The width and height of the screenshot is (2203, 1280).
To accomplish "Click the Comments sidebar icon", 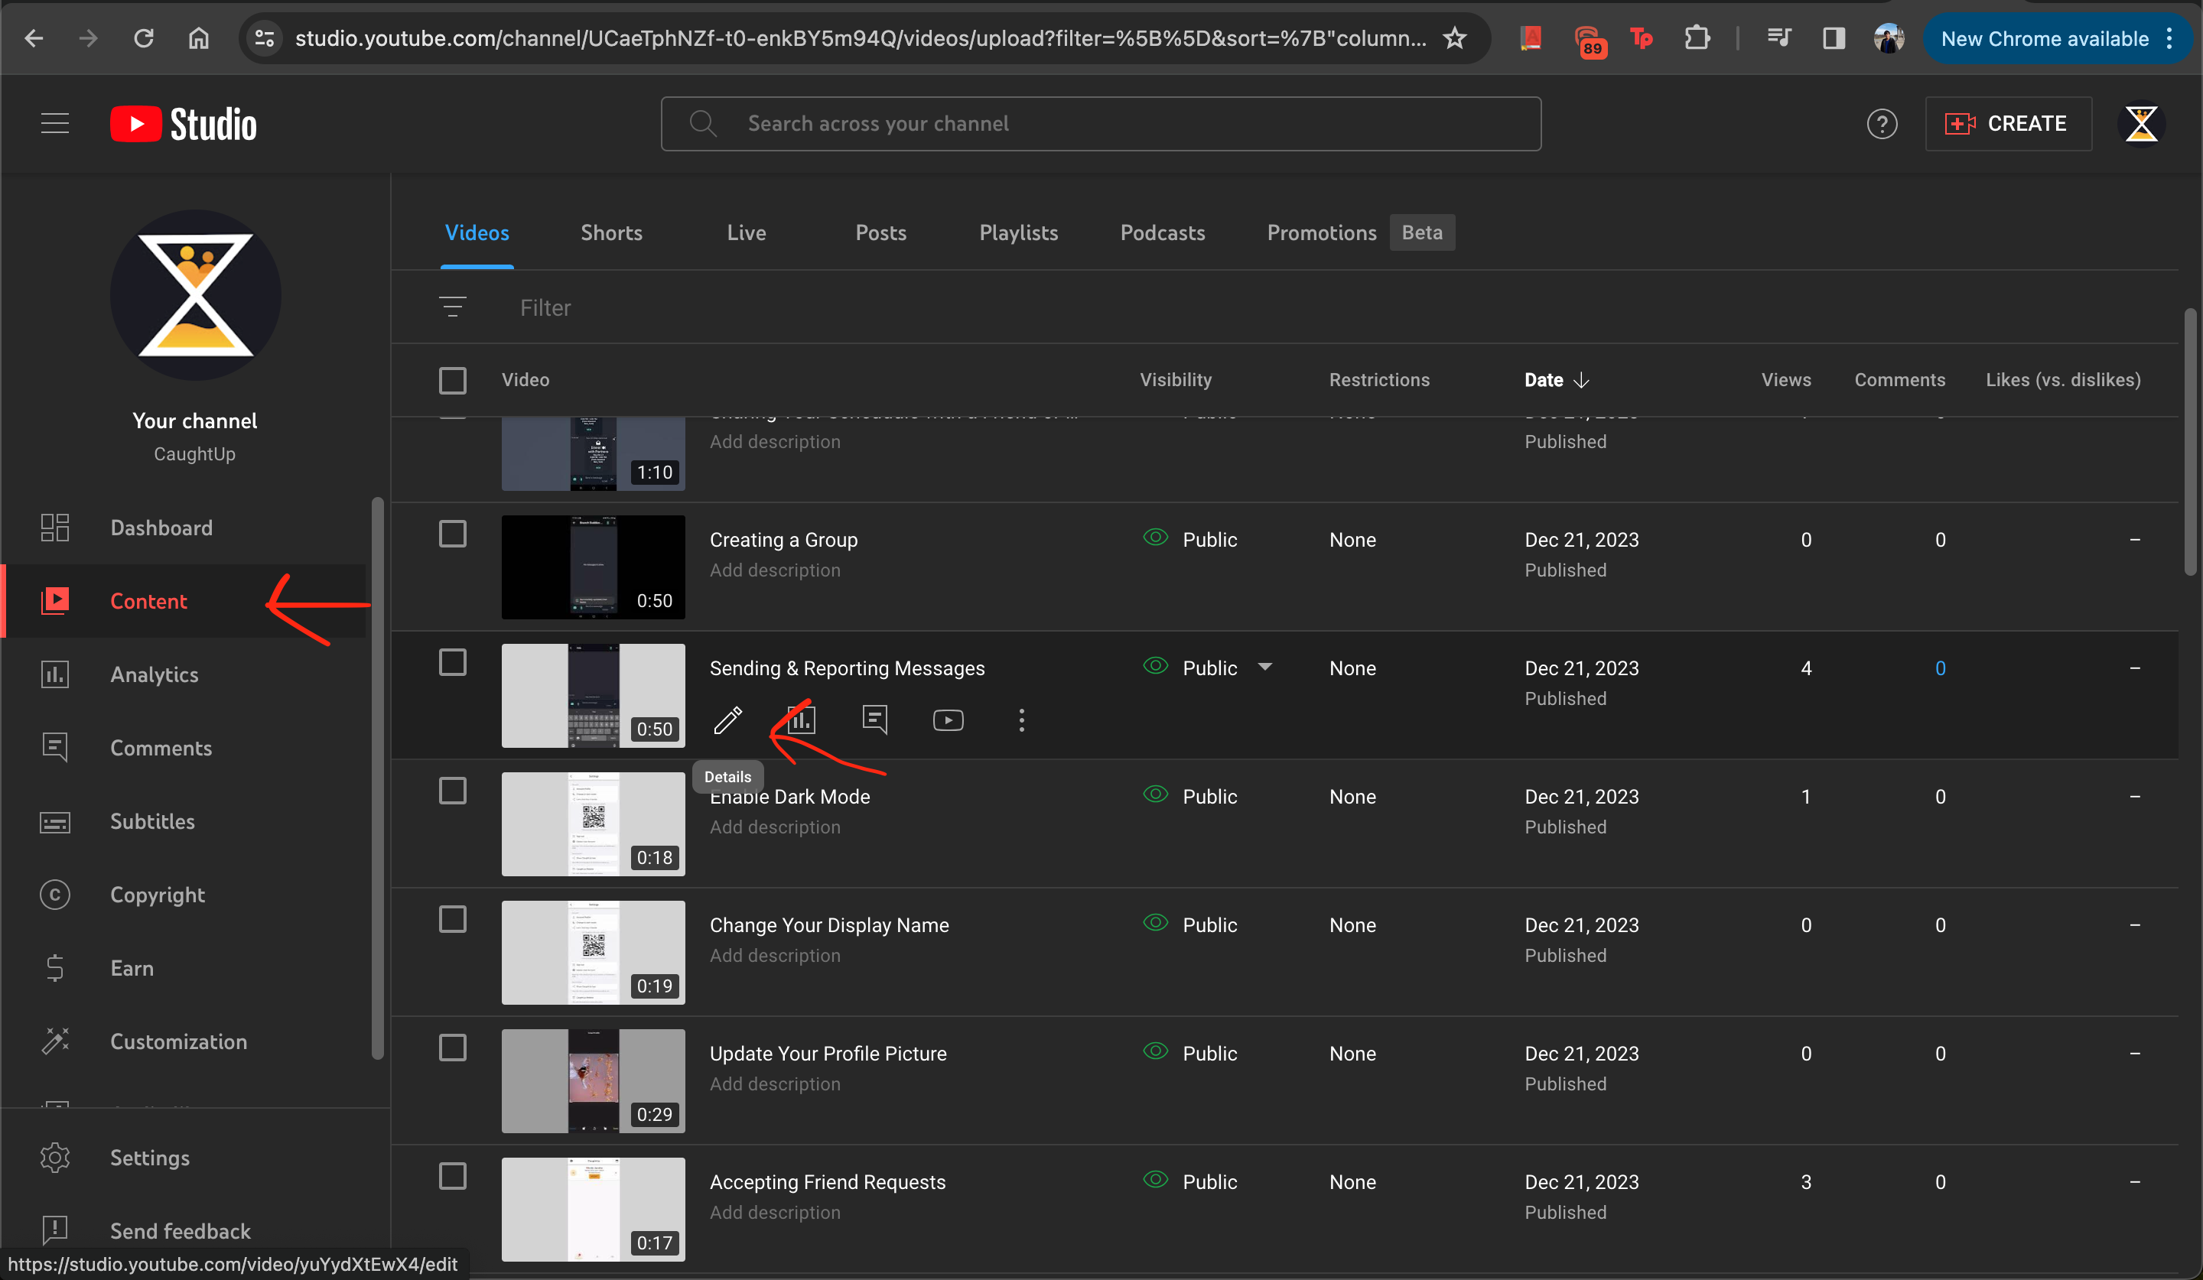I will 55,748.
